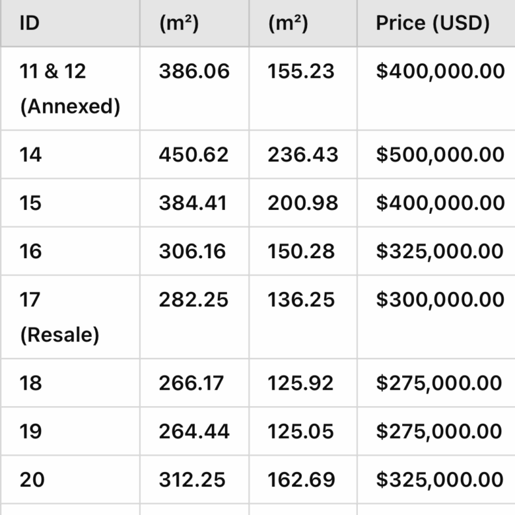Image resolution: width=515 pixels, height=515 pixels.
Task: Select the $300,000.00 price cell
Action: (x=440, y=300)
